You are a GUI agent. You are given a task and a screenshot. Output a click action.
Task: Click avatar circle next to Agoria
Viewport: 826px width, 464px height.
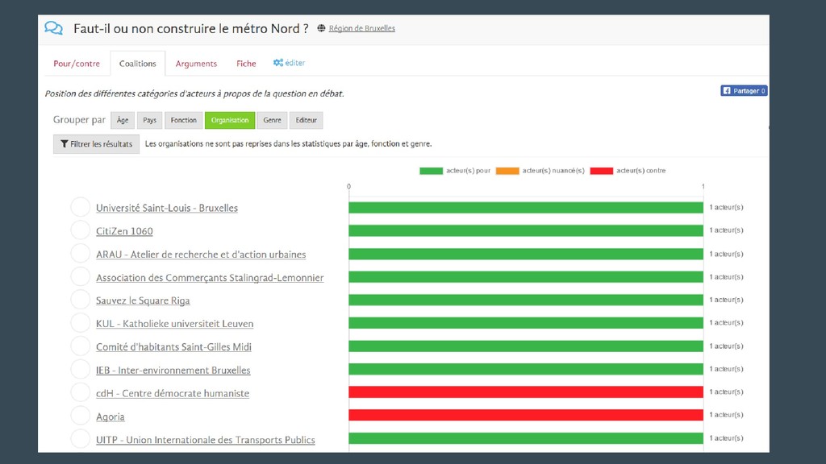pyautogui.click(x=80, y=415)
